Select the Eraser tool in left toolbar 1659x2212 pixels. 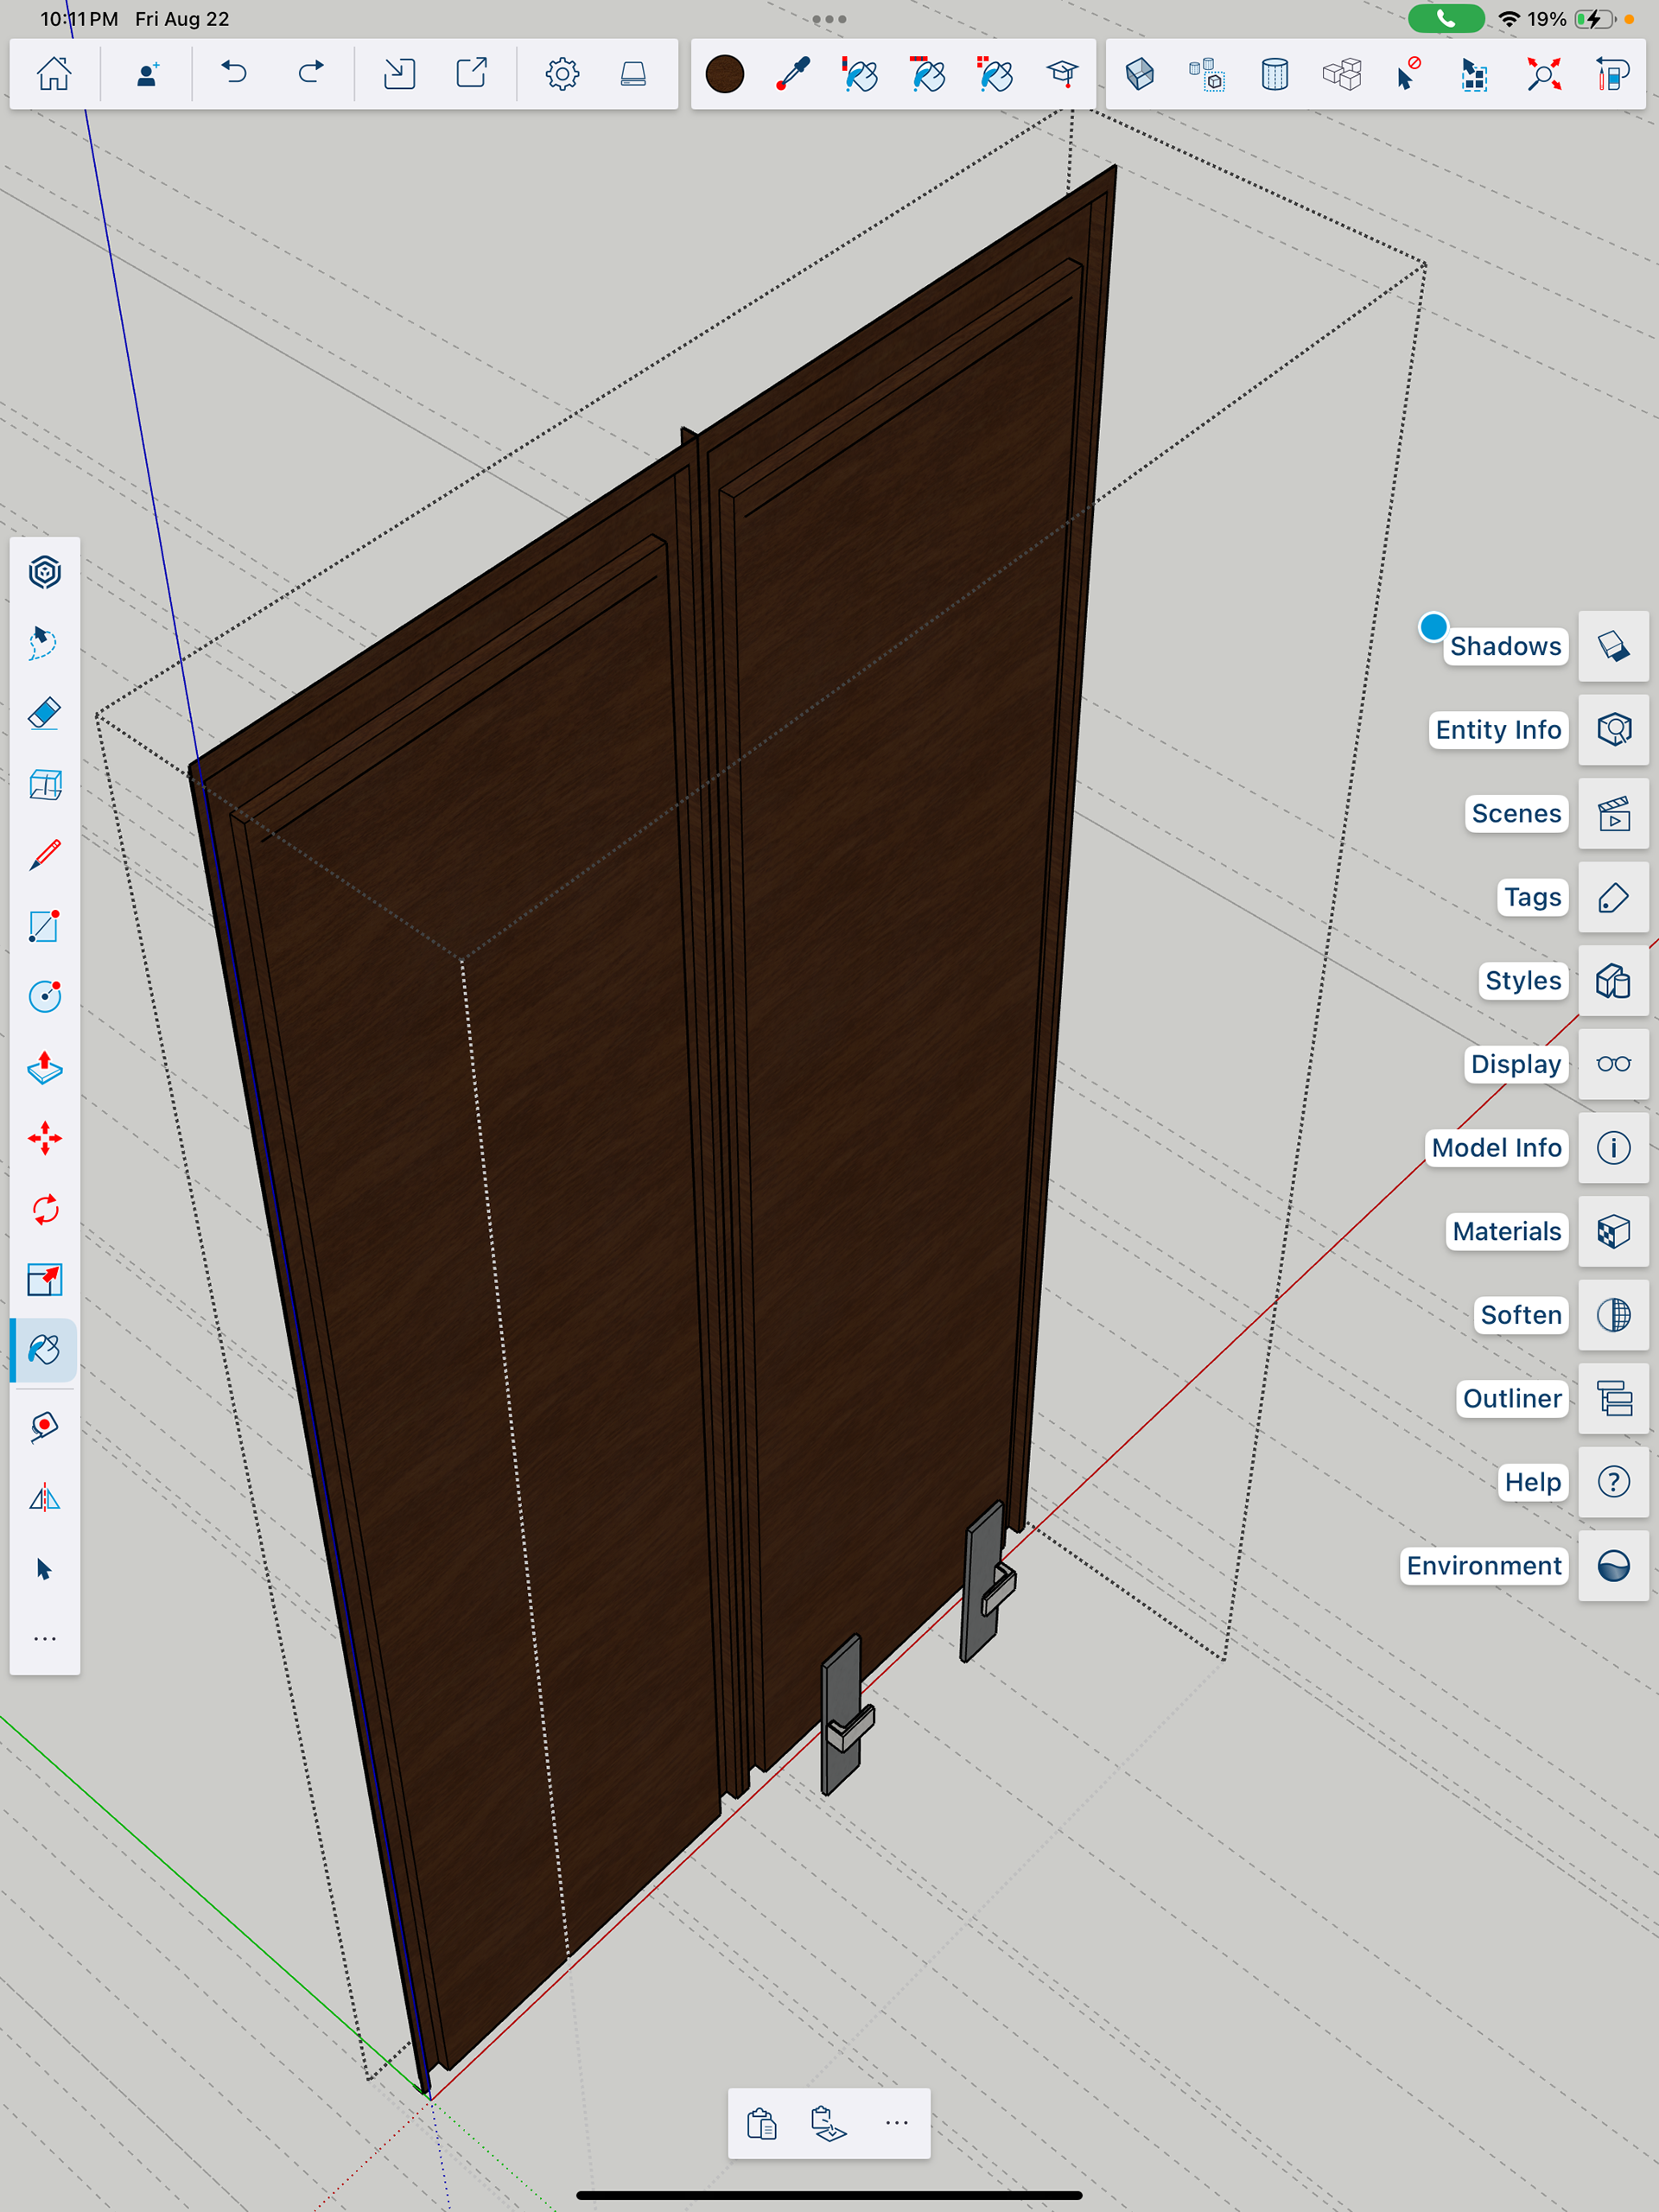tap(44, 714)
